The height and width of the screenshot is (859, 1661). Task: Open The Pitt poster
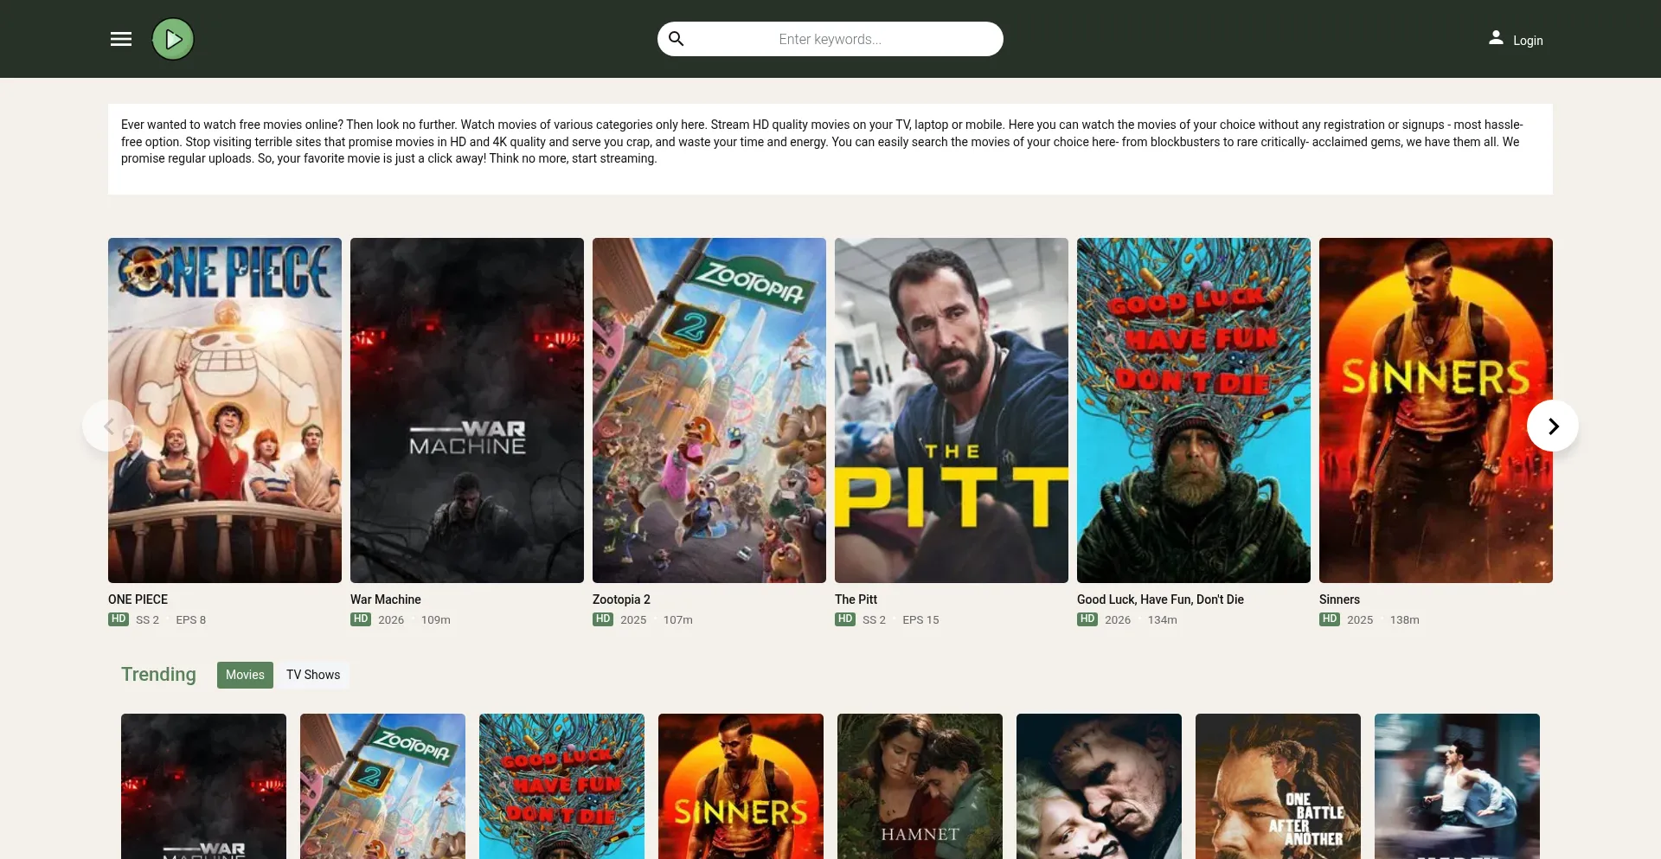[x=952, y=410]
